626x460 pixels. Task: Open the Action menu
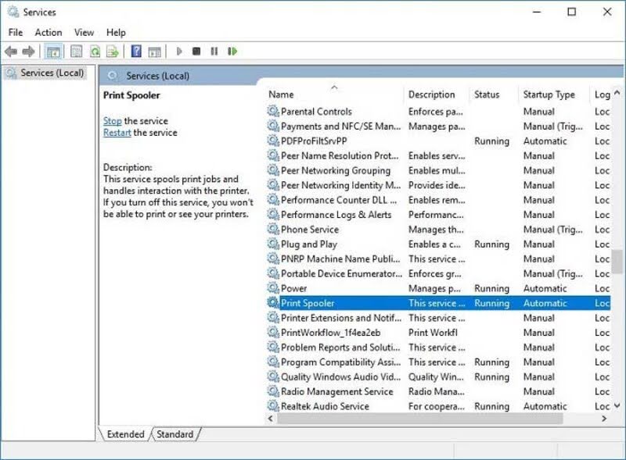click(49, 32)
